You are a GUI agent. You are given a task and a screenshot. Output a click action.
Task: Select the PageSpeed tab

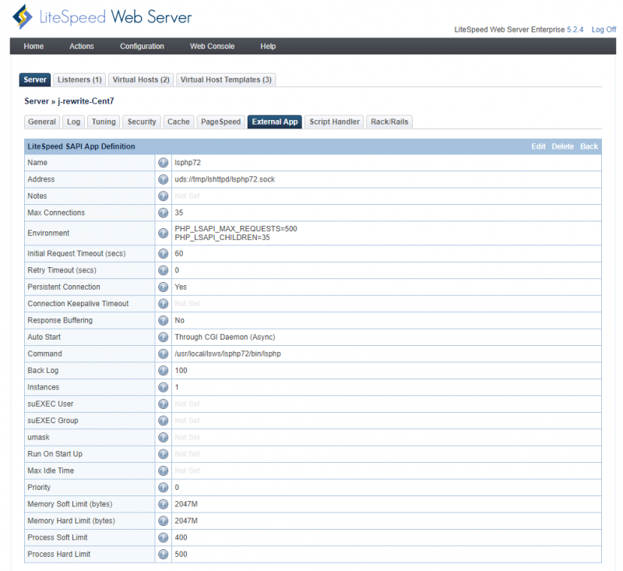click(220, 122)
